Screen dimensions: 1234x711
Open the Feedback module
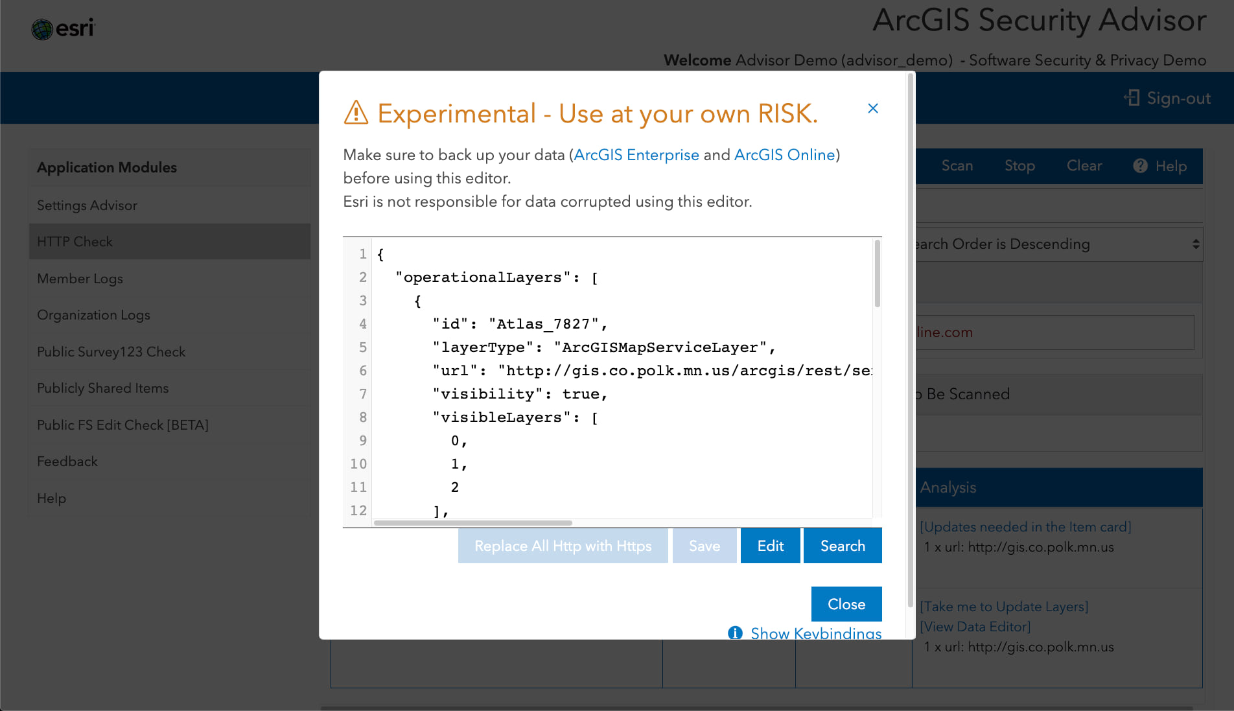click(170, 461)
